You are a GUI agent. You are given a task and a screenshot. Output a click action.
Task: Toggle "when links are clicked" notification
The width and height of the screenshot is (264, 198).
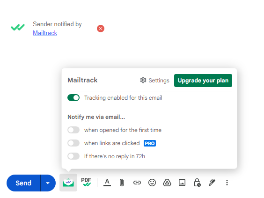(73, 143)
